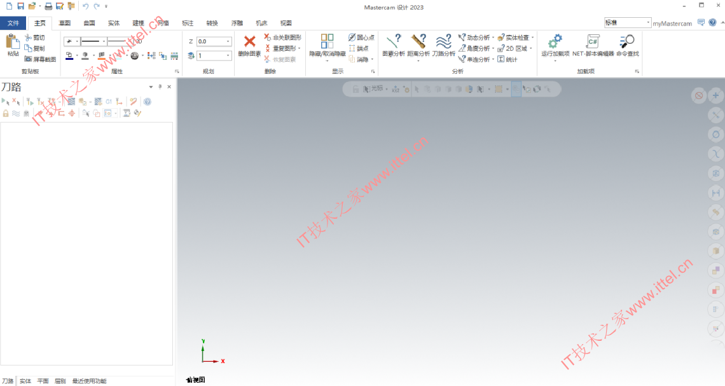Viewport: 725px width, 386px height.
Task: Click 复制 copy button
Action: (35, 48)
